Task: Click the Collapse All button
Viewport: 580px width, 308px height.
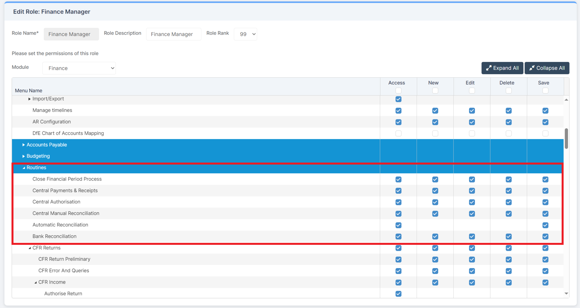Action: 547,68
